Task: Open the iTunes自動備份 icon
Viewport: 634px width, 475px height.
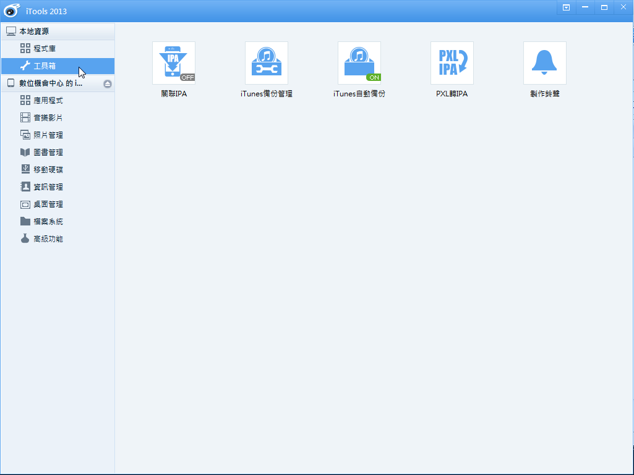Action: click(x=359, y=63)
